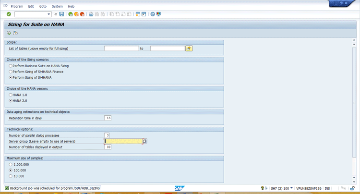
Task: Open the Program menu
Action: [17, 6]
